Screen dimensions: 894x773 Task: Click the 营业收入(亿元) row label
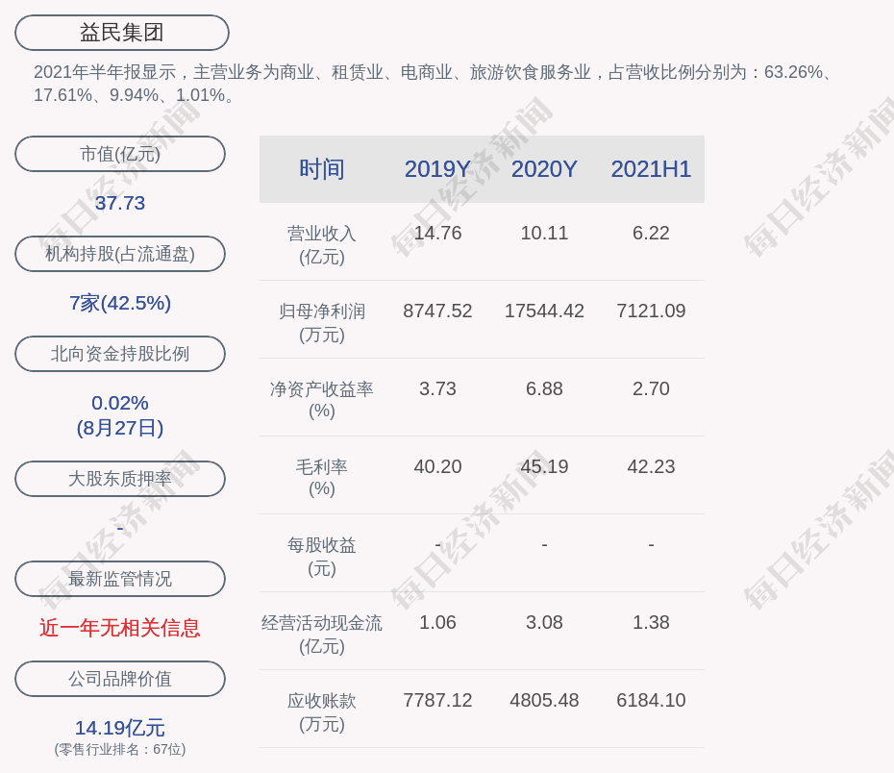322,244
